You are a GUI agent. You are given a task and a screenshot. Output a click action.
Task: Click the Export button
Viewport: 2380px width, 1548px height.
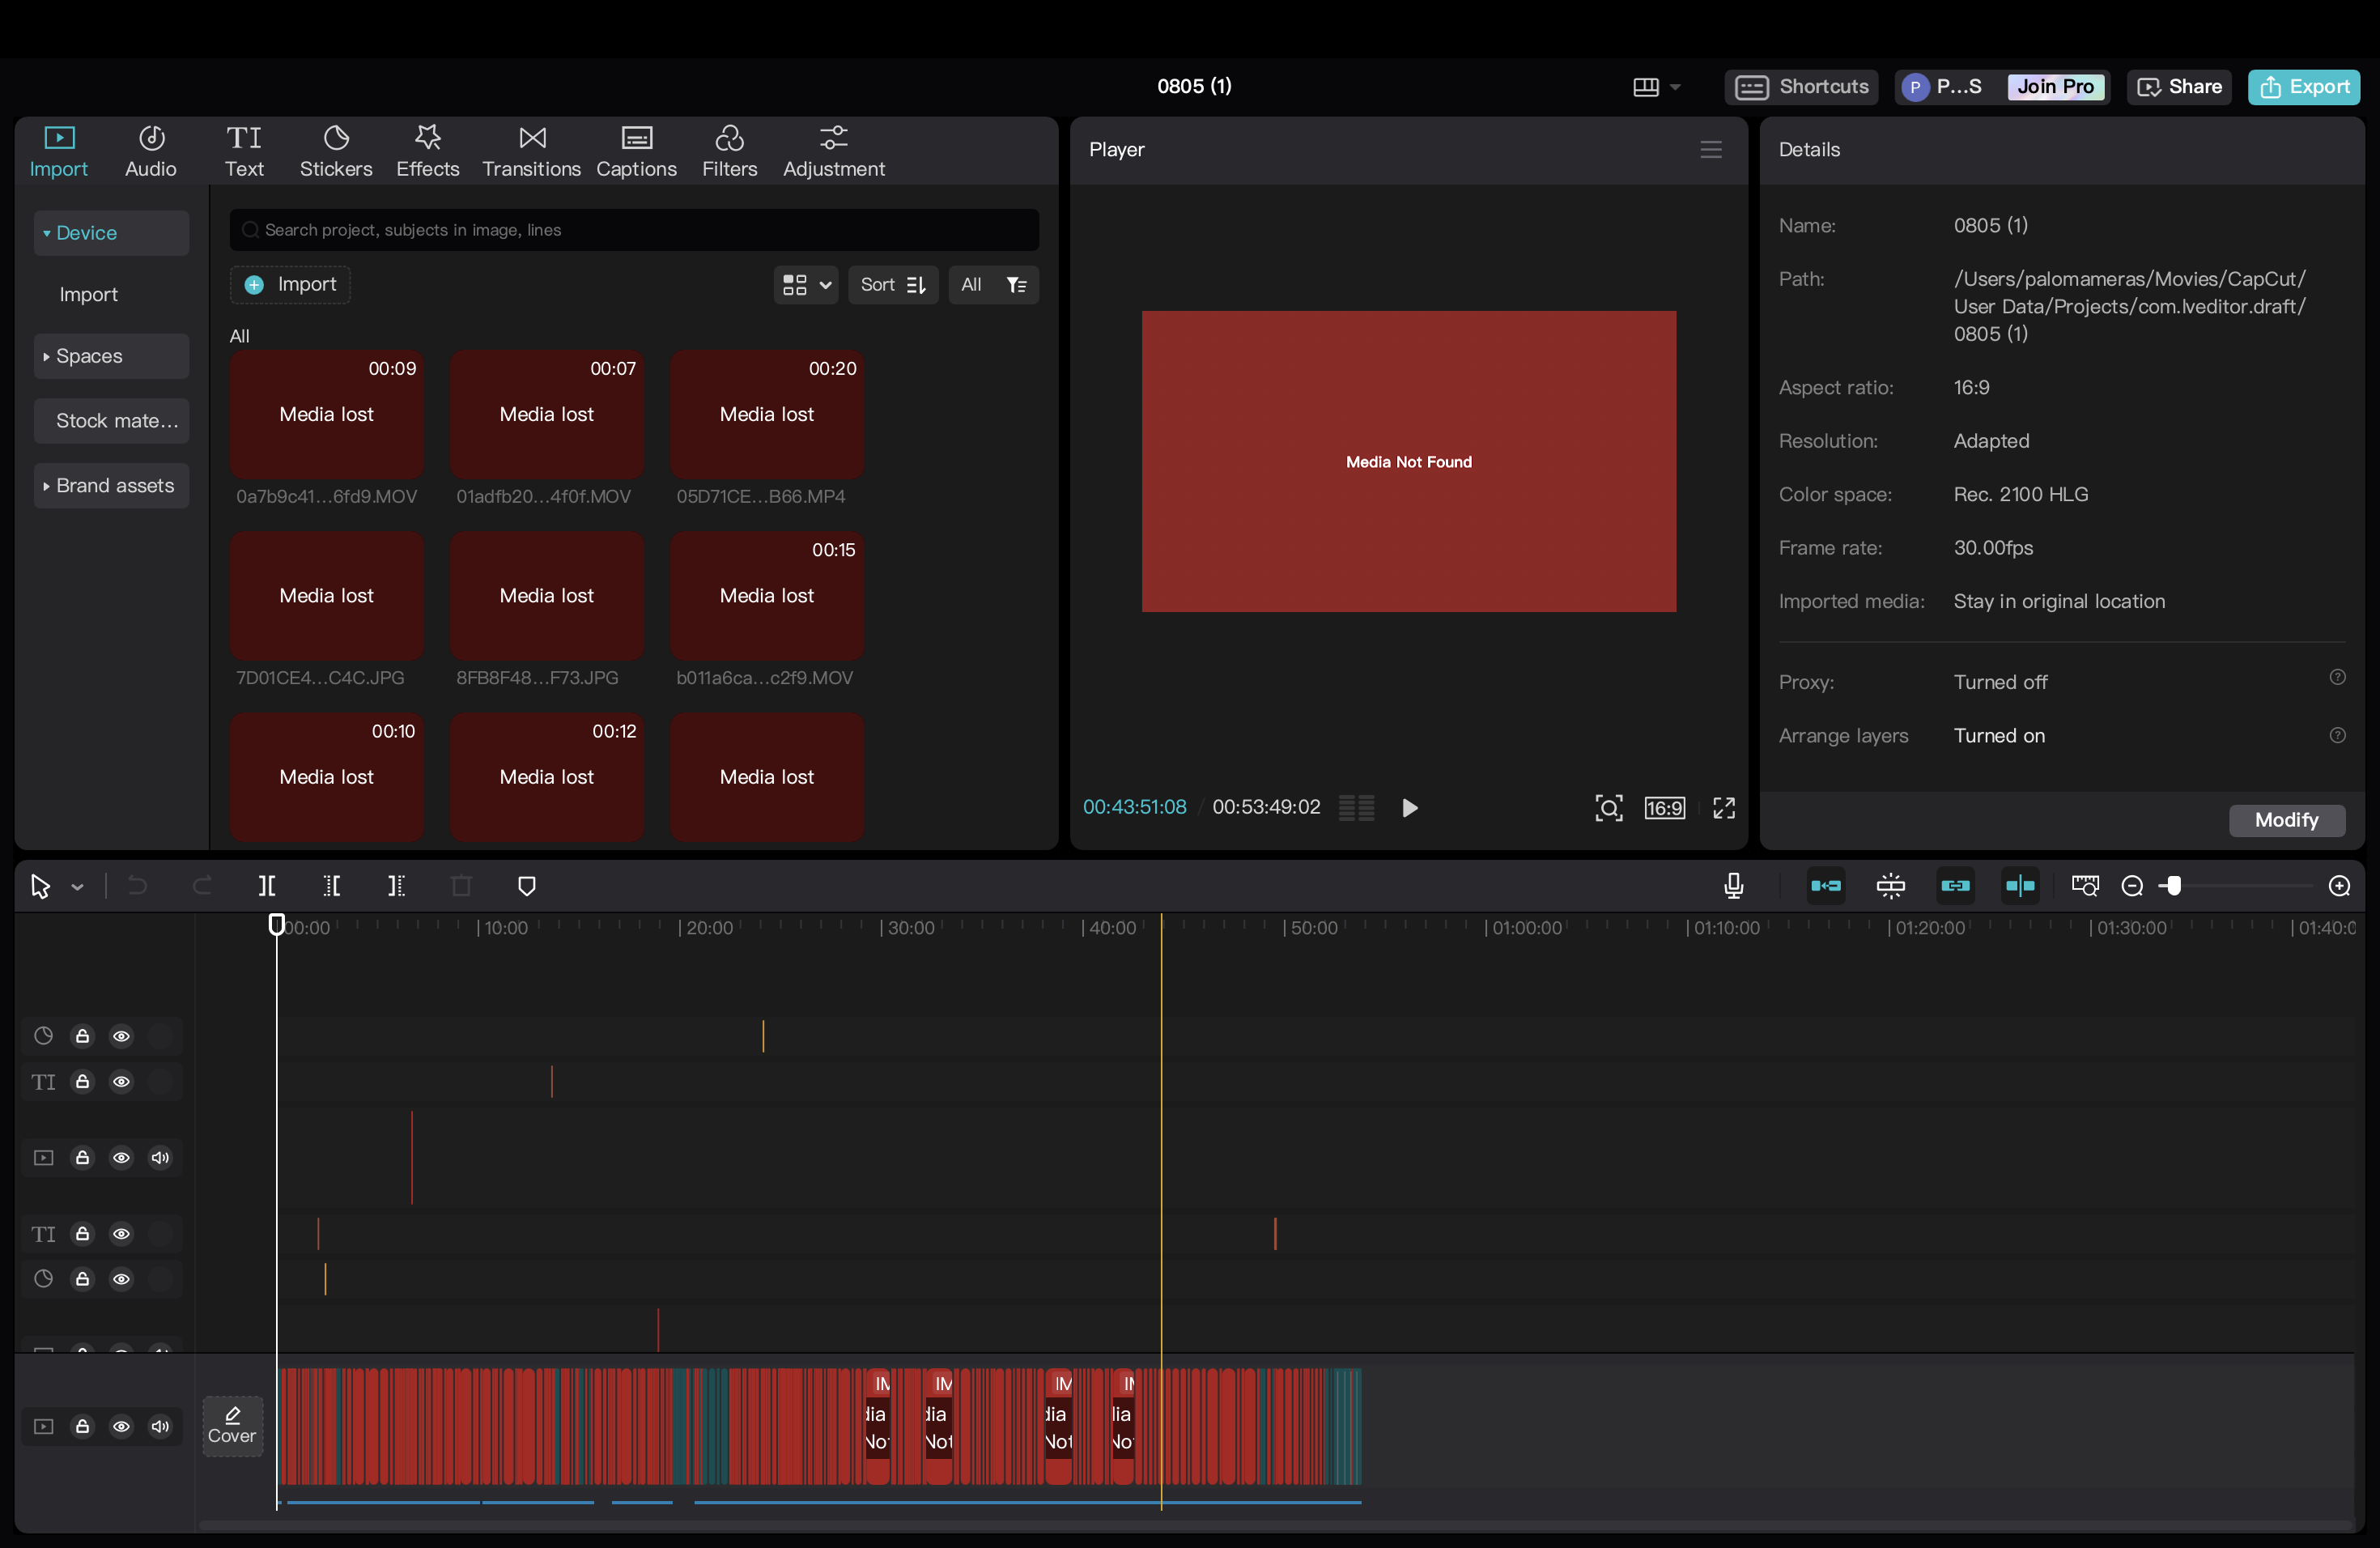(2303, 87)
